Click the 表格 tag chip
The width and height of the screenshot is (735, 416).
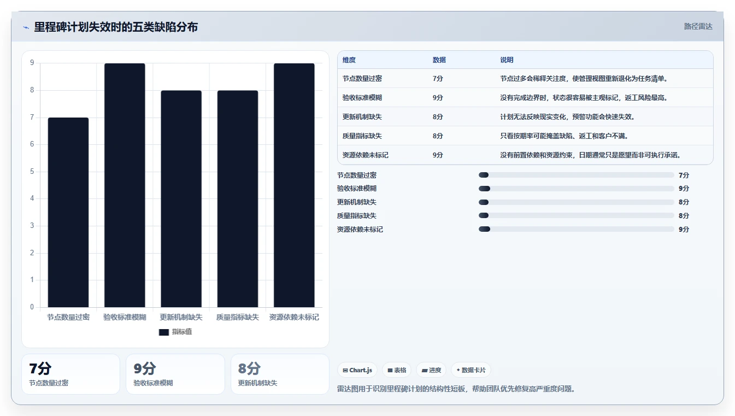(x=397, y=370)
